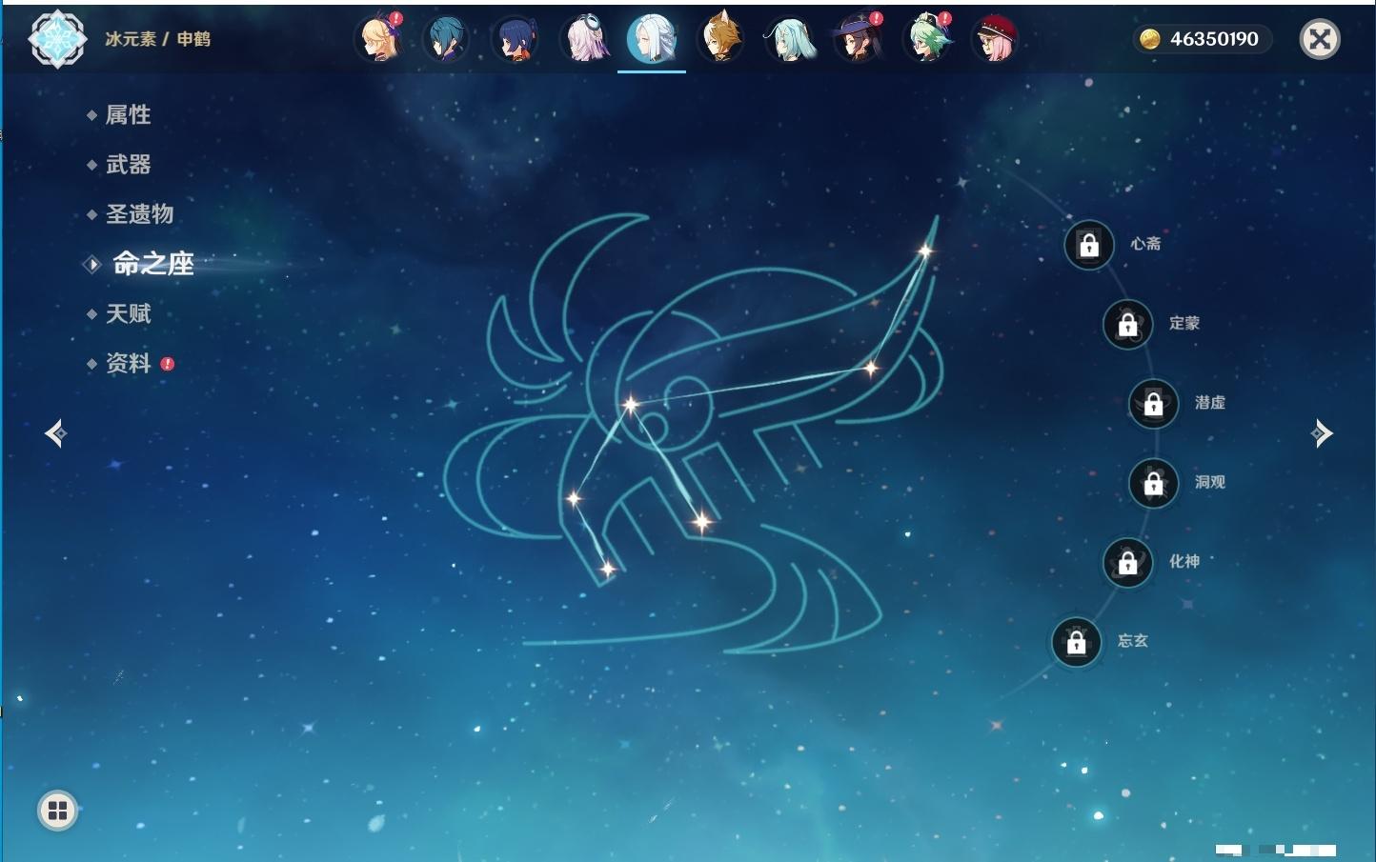Click the locked 定蒙 constellation node
The width and height of the screenshot is (1376, 862).
(x=1127, y=325)
